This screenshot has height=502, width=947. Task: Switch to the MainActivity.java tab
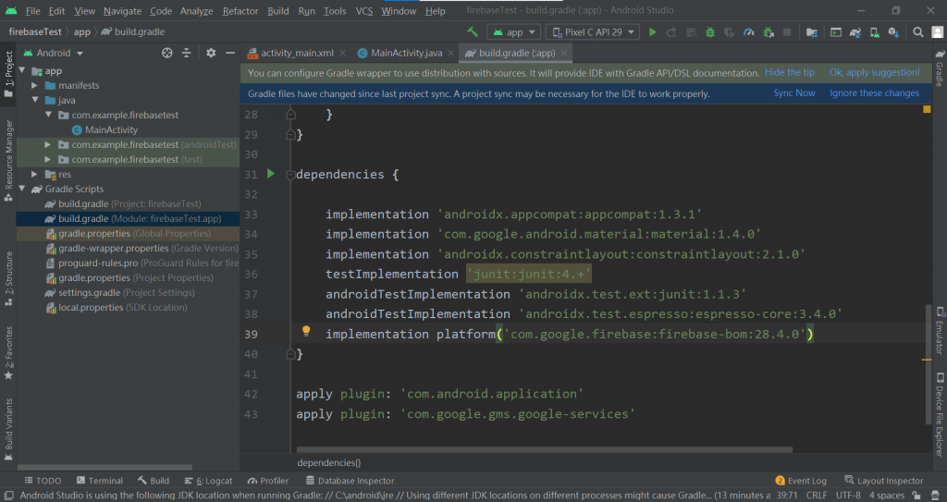pyautogui.click(x=407, y=54)
